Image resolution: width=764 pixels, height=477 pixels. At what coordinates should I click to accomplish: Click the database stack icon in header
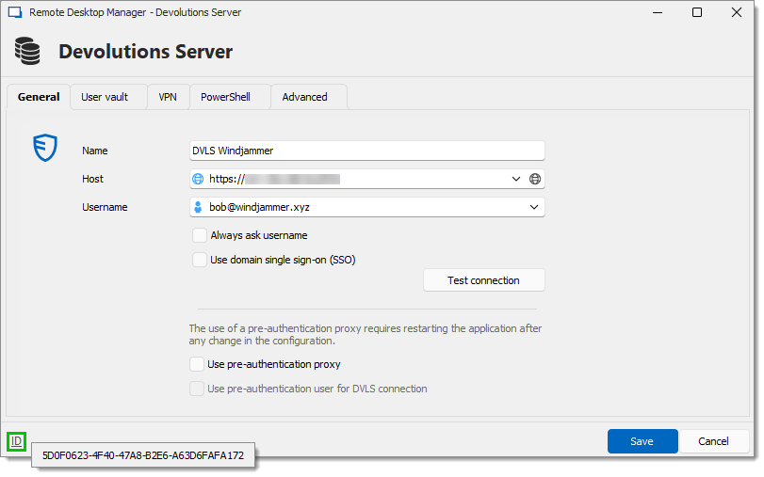[x=27, y=51]
